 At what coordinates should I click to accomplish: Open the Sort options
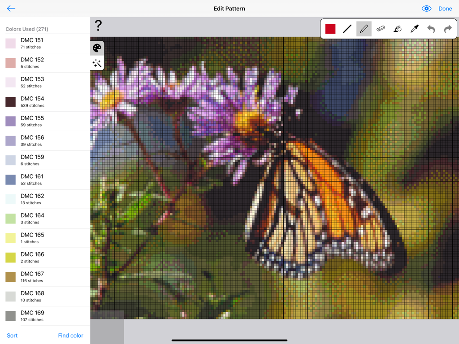(x=12, y=335)
